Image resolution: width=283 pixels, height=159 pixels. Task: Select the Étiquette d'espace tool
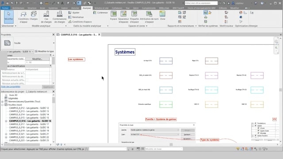[134, 17]
